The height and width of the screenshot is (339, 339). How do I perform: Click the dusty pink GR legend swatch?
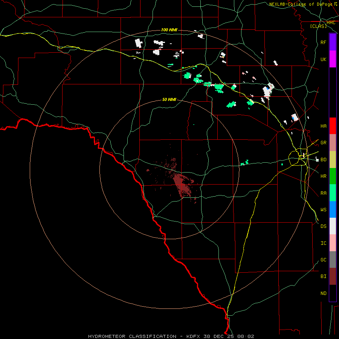[333, 143]
